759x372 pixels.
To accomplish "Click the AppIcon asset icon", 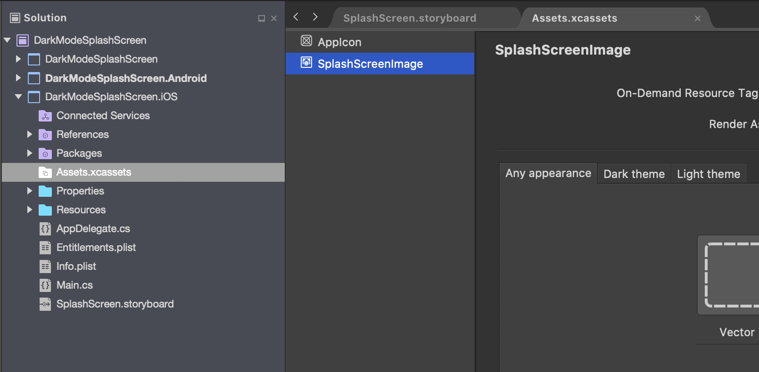I will click(x=306, y=41).
